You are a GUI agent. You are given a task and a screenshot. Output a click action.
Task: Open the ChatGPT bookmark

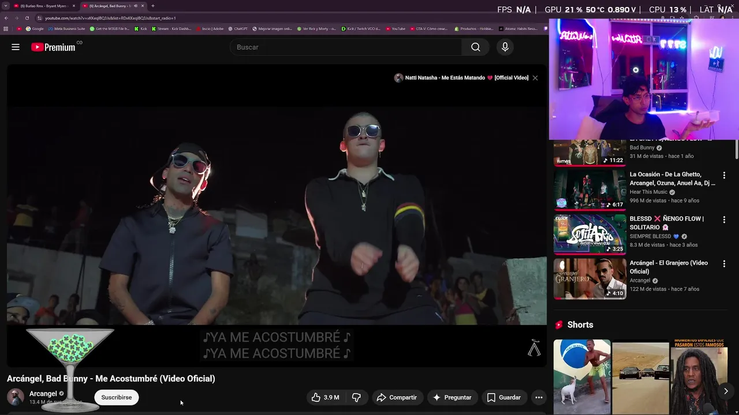click(x=238, y=29)
